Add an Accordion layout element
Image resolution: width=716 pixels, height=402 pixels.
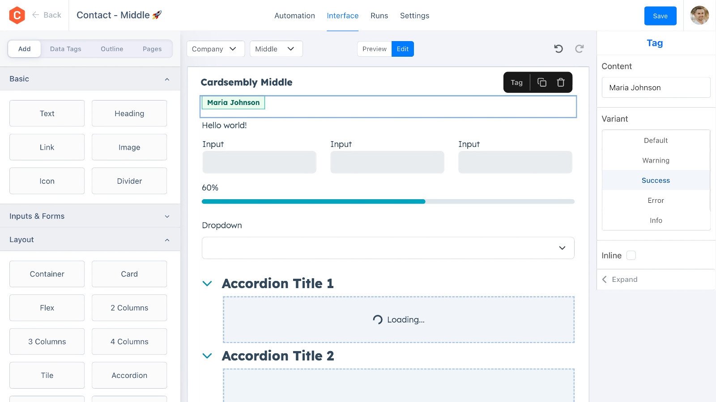point(129,375)
